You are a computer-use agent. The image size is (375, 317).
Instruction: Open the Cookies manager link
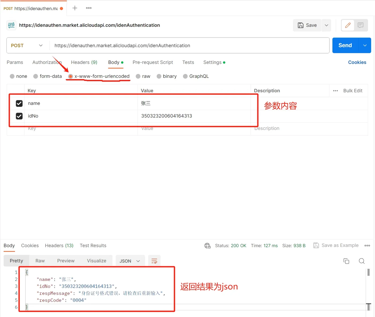point(357,62)
